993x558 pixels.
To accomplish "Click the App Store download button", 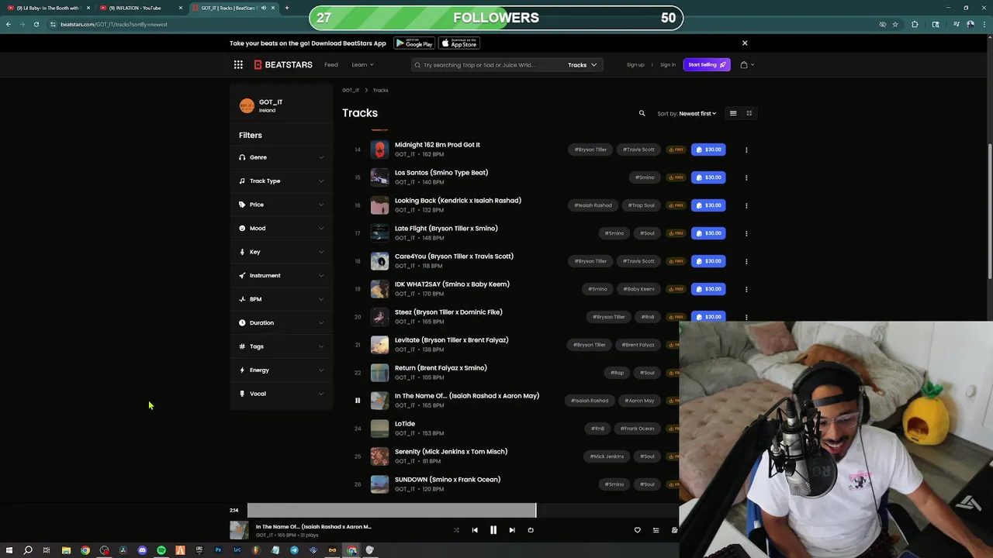I will pyautogui.click(x=459, y=43).
